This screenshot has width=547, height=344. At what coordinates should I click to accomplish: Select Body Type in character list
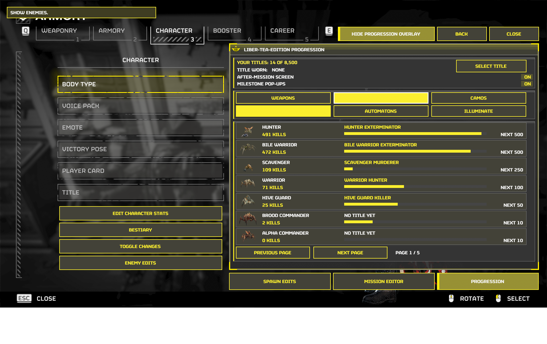(x=141, y=84)
